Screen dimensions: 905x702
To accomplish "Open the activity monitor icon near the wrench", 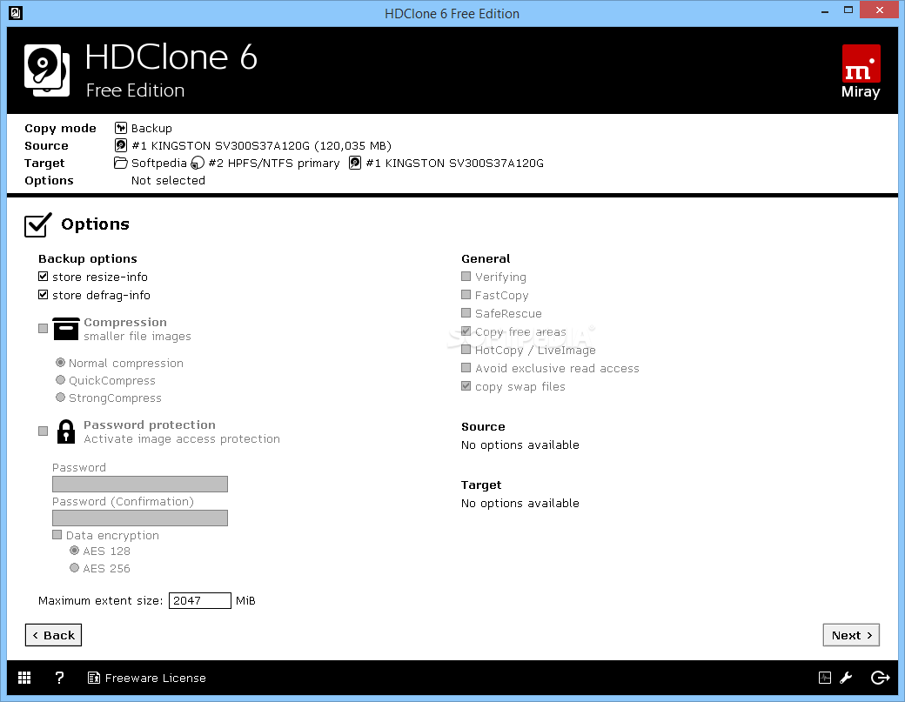I will (825, 678).
